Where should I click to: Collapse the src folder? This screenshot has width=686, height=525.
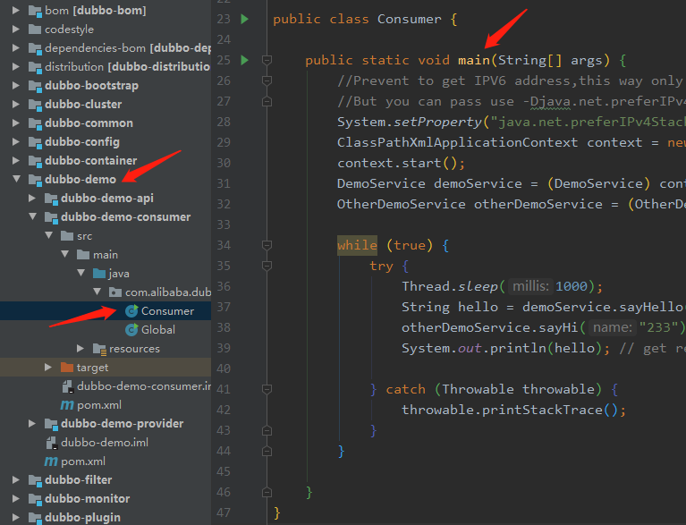coord(49,235)
